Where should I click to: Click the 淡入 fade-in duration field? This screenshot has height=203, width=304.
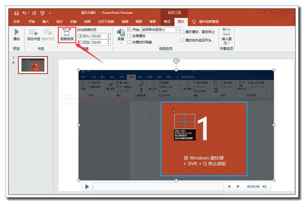click(99, 36)
